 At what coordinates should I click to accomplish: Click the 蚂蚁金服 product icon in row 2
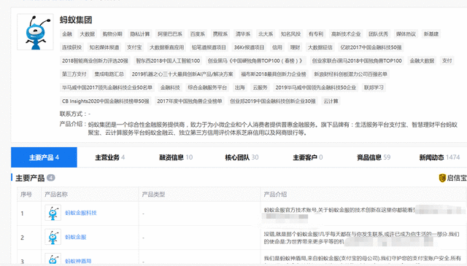53,237
